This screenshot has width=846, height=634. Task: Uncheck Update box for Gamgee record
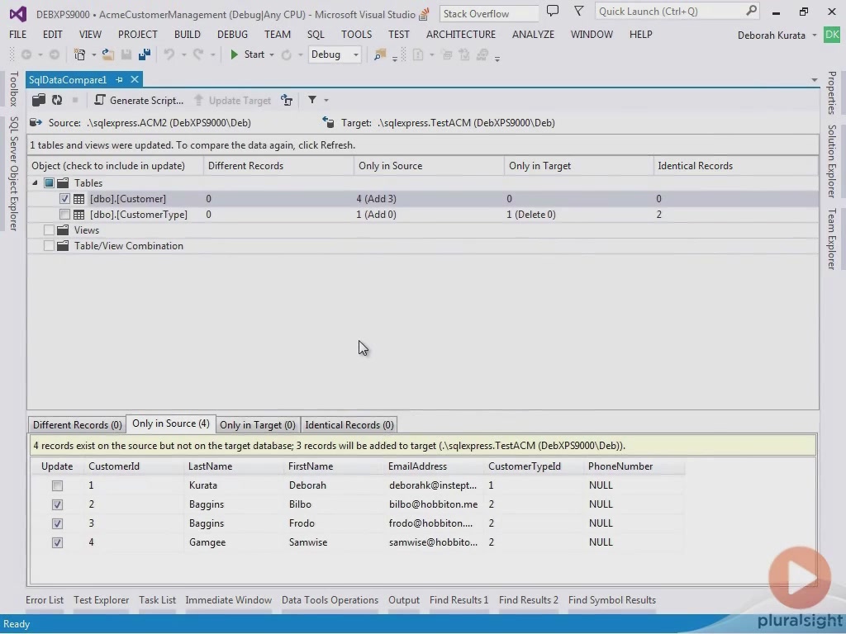pos(57,542)
